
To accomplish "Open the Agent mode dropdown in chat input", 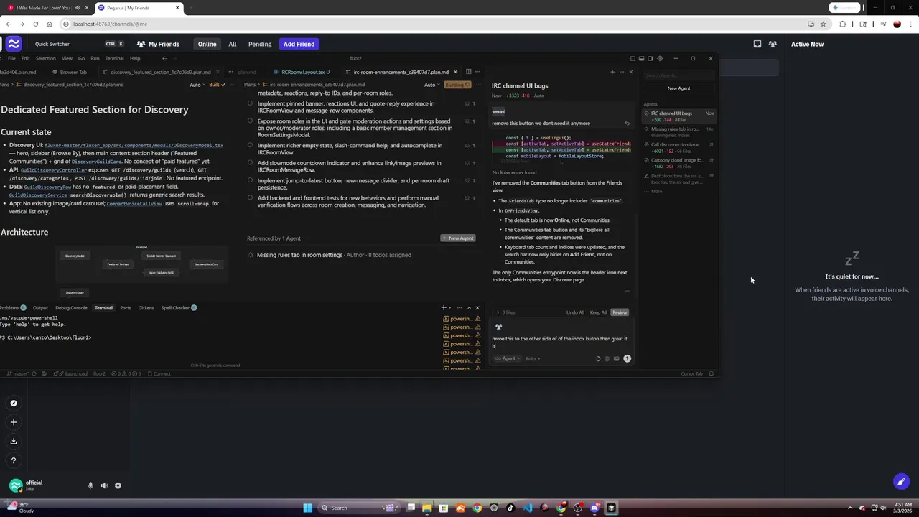I will [x=508, y=358].
